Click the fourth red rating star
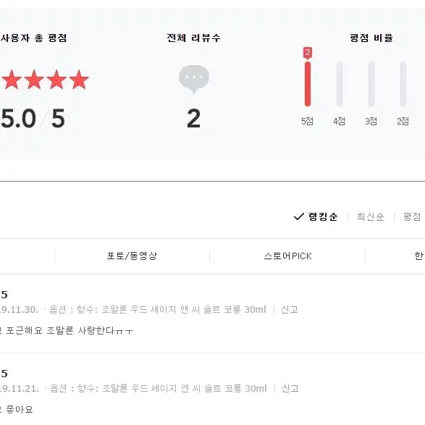Image resolution: width=425 pixels, height=425 pixels. pos(79,80)
